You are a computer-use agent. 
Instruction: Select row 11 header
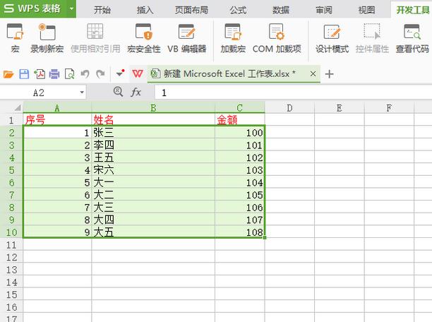(x=11, y=244)
